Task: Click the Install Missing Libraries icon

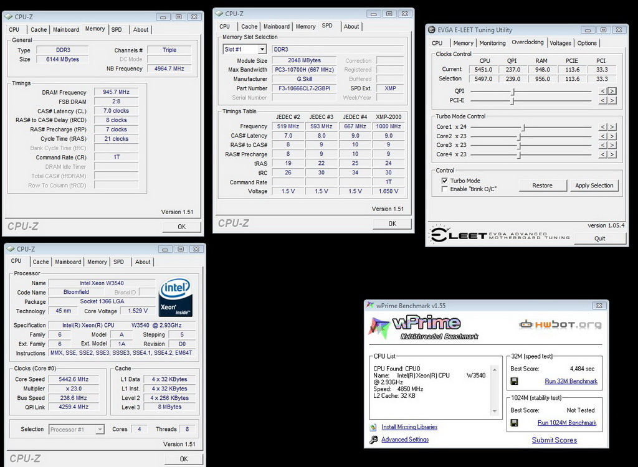Action: click(x=373, y=427)
